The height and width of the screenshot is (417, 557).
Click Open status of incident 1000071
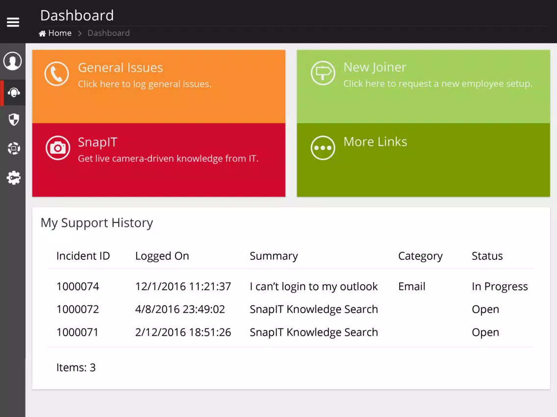(x=485, y=333)
